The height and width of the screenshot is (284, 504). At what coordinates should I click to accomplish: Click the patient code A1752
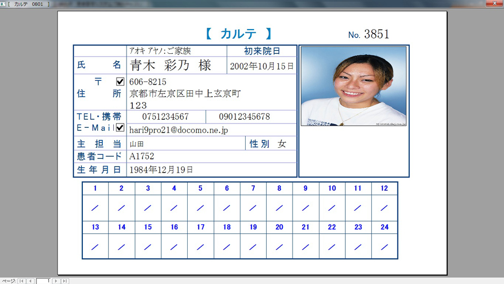(142, 156)
